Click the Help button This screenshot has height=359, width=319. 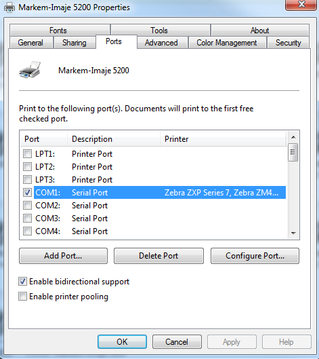click(x=286, y=342)
